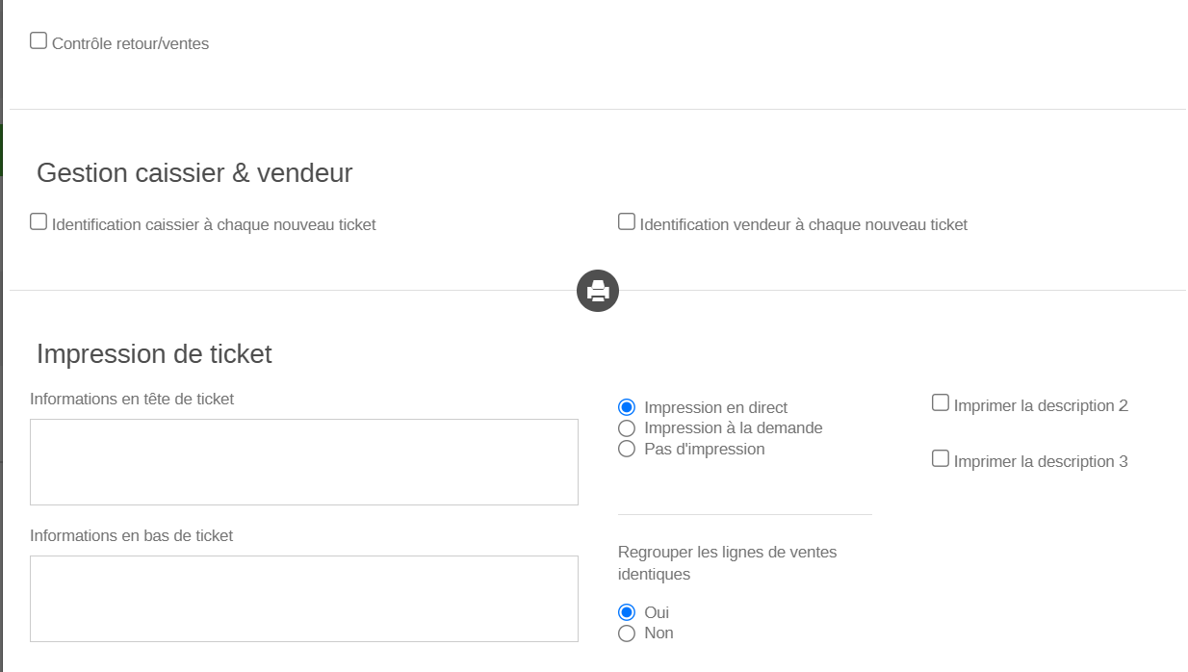Select the Pas d'impression radio button
Screen dimensions: 1188x672
coord(627,450)
